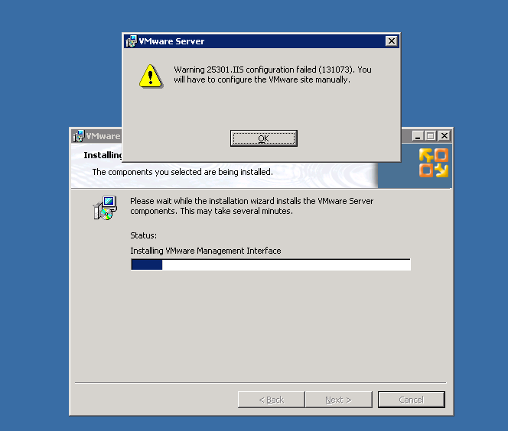Viewport: 508px width, 431px height.
Task: Click the filled portion of the progress bar
Action: pos(147,264)
